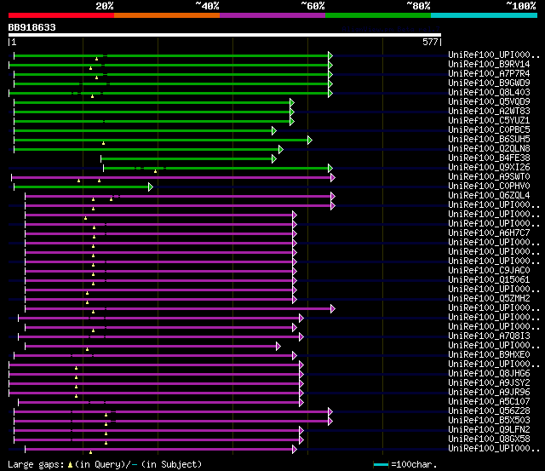
Task: Select the UniRef100_A7Q8I3 label
Action: (489, 336)
